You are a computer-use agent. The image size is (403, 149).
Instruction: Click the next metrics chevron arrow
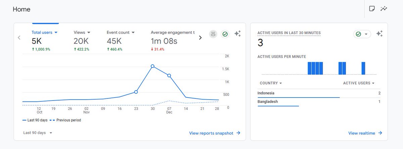point(200,37)
